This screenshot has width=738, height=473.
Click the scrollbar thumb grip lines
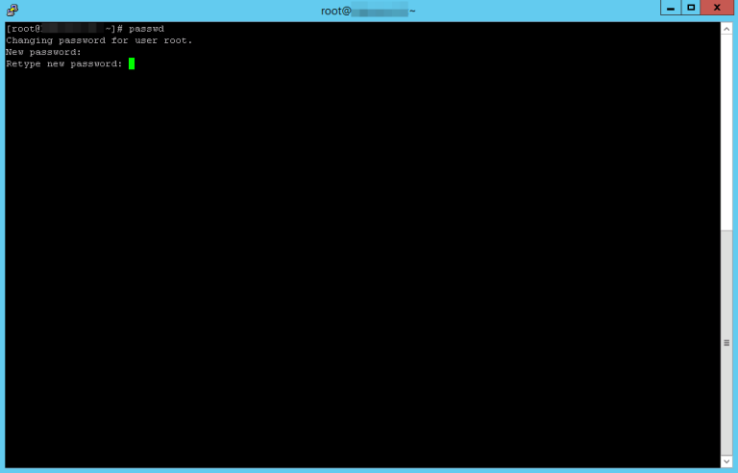point(726,342)
